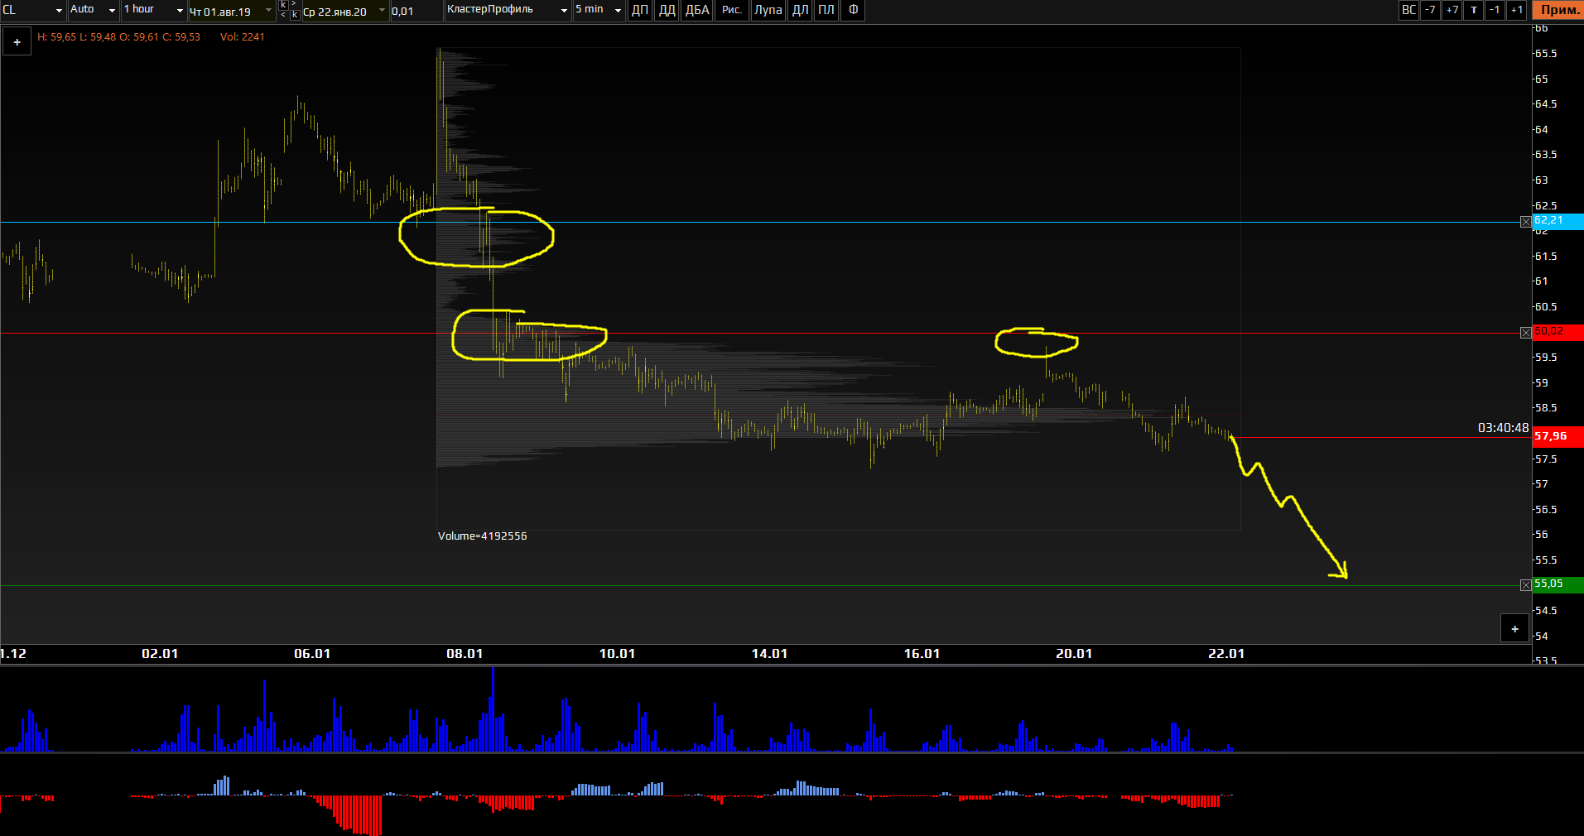Click the 20.01 date on time axis
Image resolution: width=1584 pixels, height=836 pixels.
pyautogui.click(x=1074, y=654)
